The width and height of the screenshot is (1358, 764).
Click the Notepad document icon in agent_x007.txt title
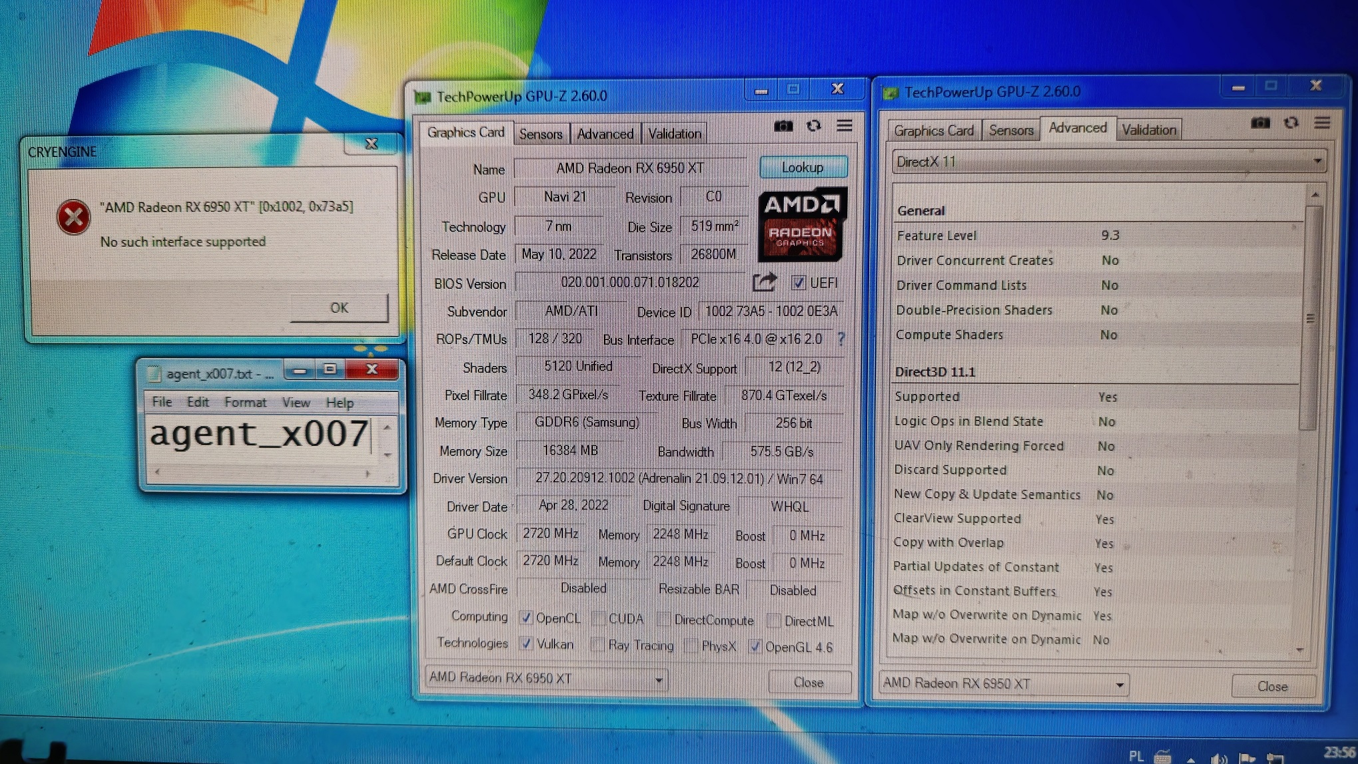(x=153, y=374)
